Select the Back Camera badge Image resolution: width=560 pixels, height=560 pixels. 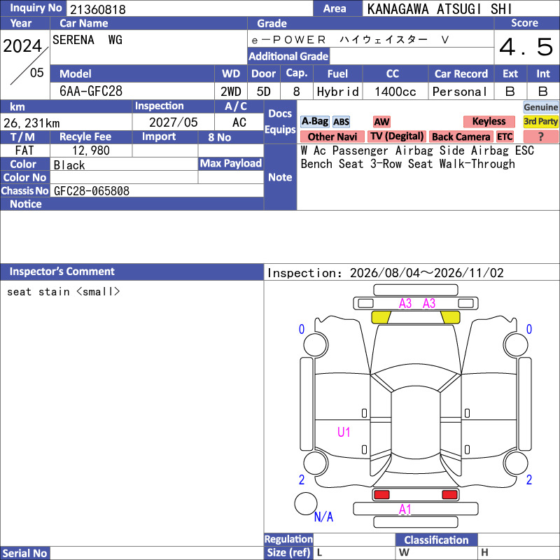pos(461,136)
